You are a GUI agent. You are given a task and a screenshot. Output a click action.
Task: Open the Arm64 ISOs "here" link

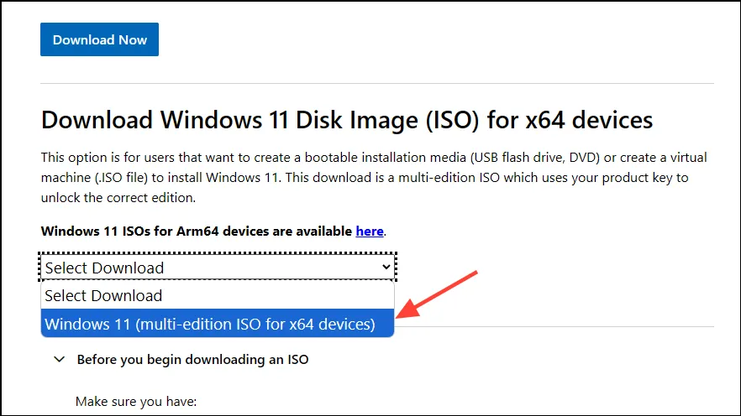tap(370, 231)
